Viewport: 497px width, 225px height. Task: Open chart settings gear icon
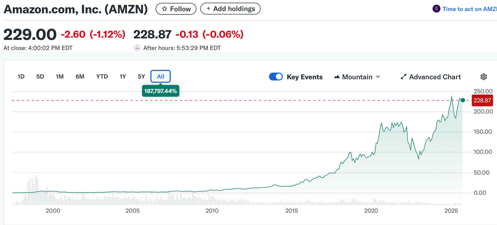click(x=484, y=77)
